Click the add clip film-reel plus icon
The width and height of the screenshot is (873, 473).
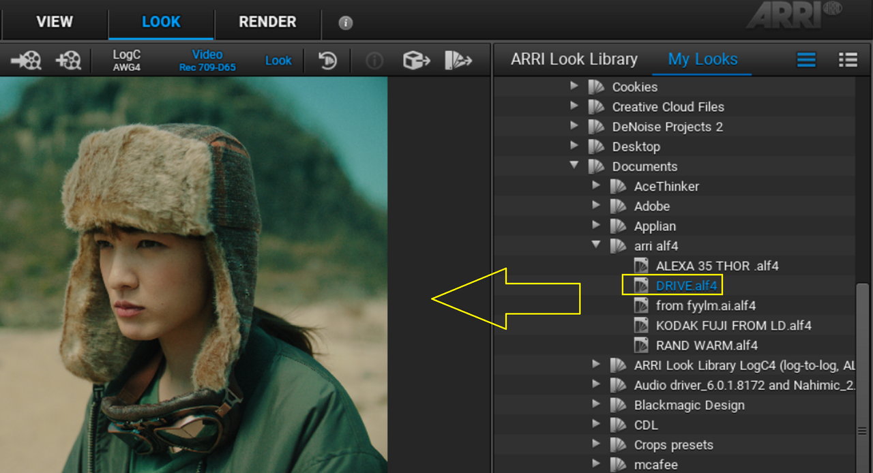click(x=68, y=60)
